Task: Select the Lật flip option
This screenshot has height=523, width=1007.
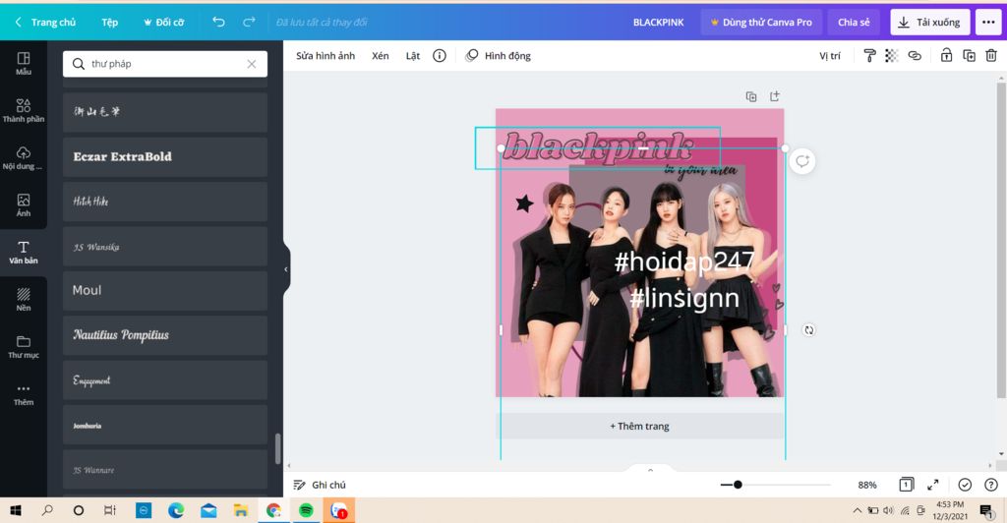Action: pyautogui.click(x=412, y=56)
